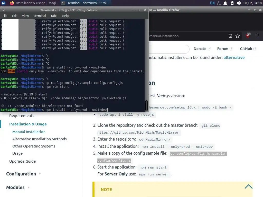
Task: Open the network connections tray icon
Action: point(219,3)
